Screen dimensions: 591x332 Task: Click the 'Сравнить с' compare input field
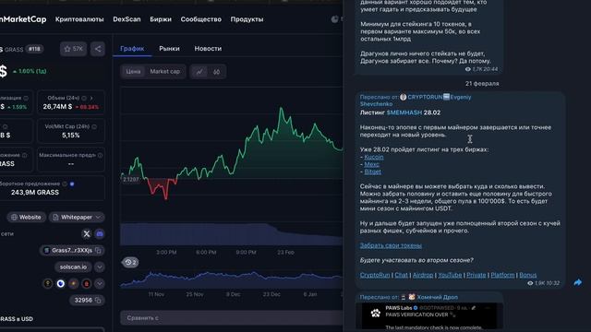(231, 318)
